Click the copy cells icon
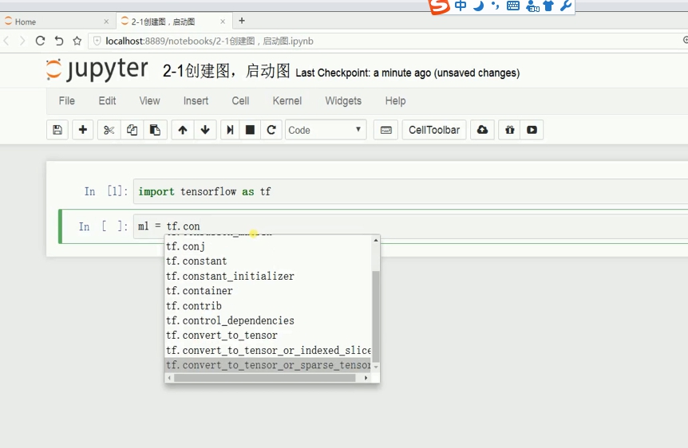 click(x=132, y=130)
